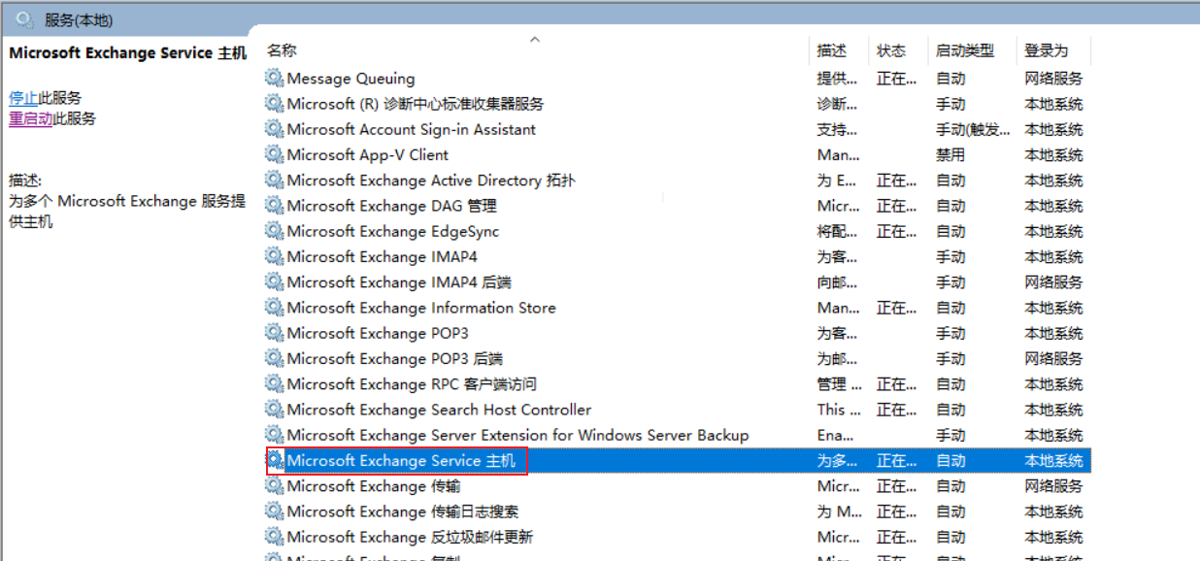Click the 停止 link to stop the service
Viewport: 1200px width, 561px height.
tap(23, 98)
